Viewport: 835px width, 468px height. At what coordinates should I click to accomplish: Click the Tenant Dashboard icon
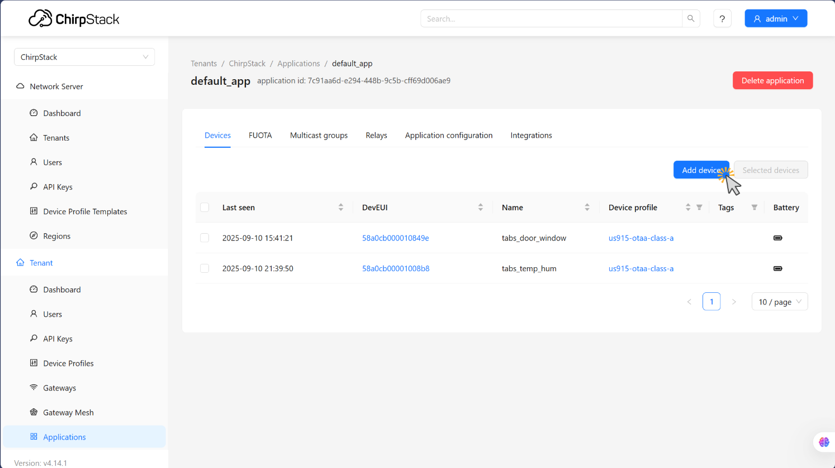pyautogui.click(x=34, y=289)
